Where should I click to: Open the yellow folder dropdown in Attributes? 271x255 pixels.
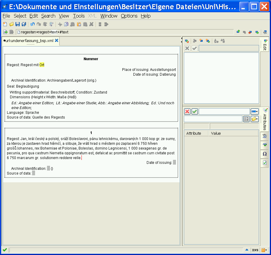[255, 119]
